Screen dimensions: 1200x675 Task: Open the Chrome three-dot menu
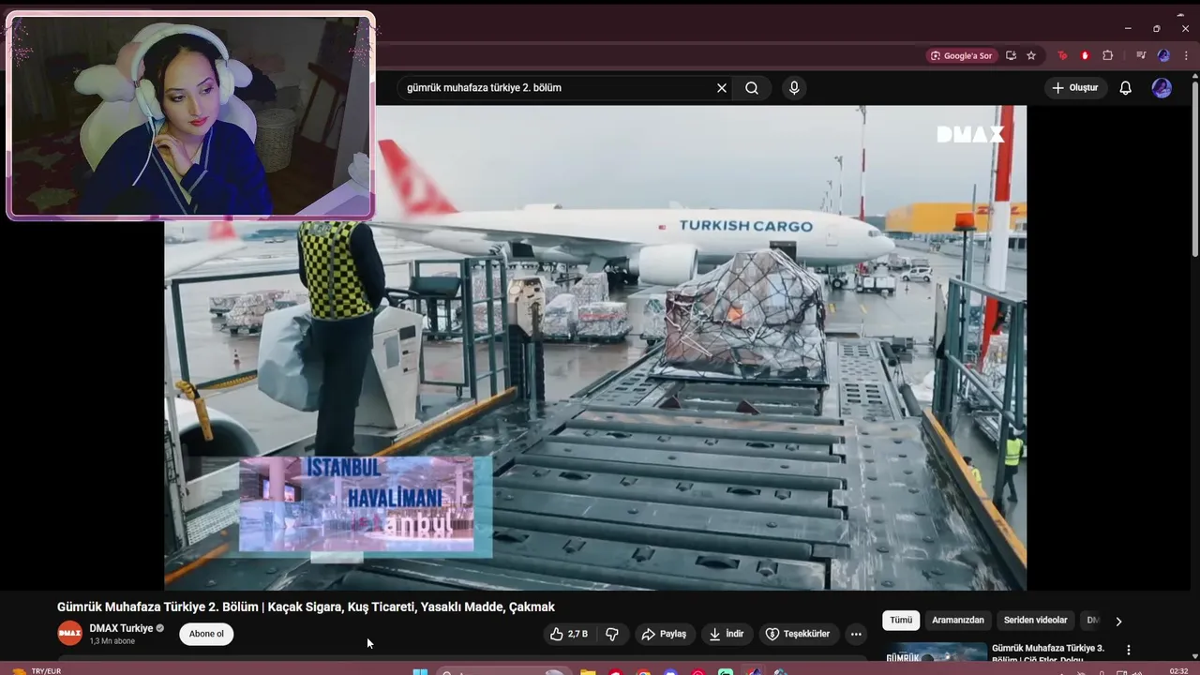(1186, 56)
